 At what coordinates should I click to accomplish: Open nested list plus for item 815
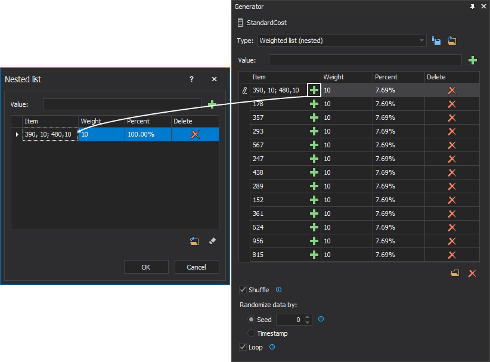point(314,255)
